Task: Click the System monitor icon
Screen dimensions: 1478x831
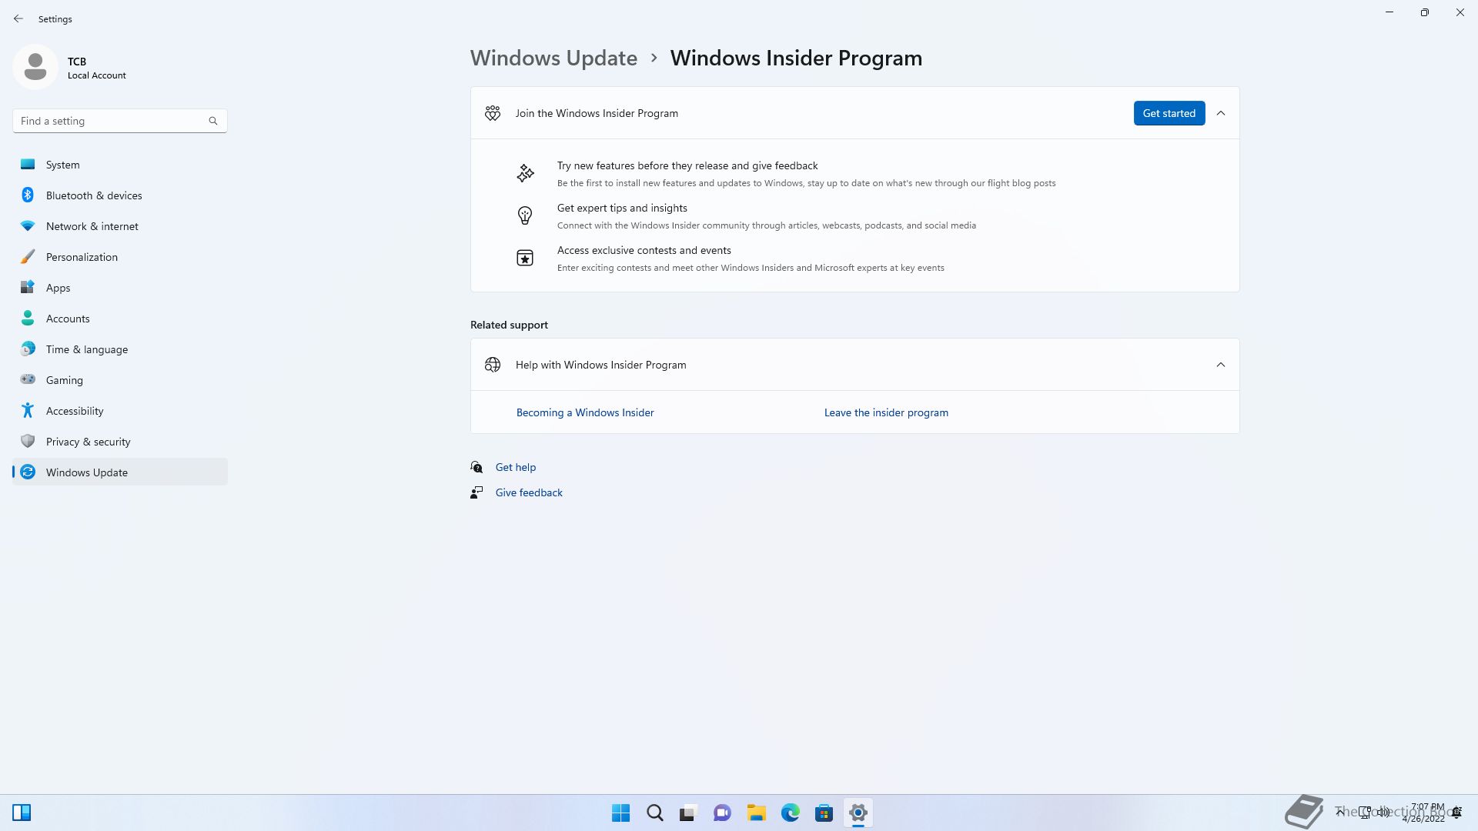Action: point(28,164)
